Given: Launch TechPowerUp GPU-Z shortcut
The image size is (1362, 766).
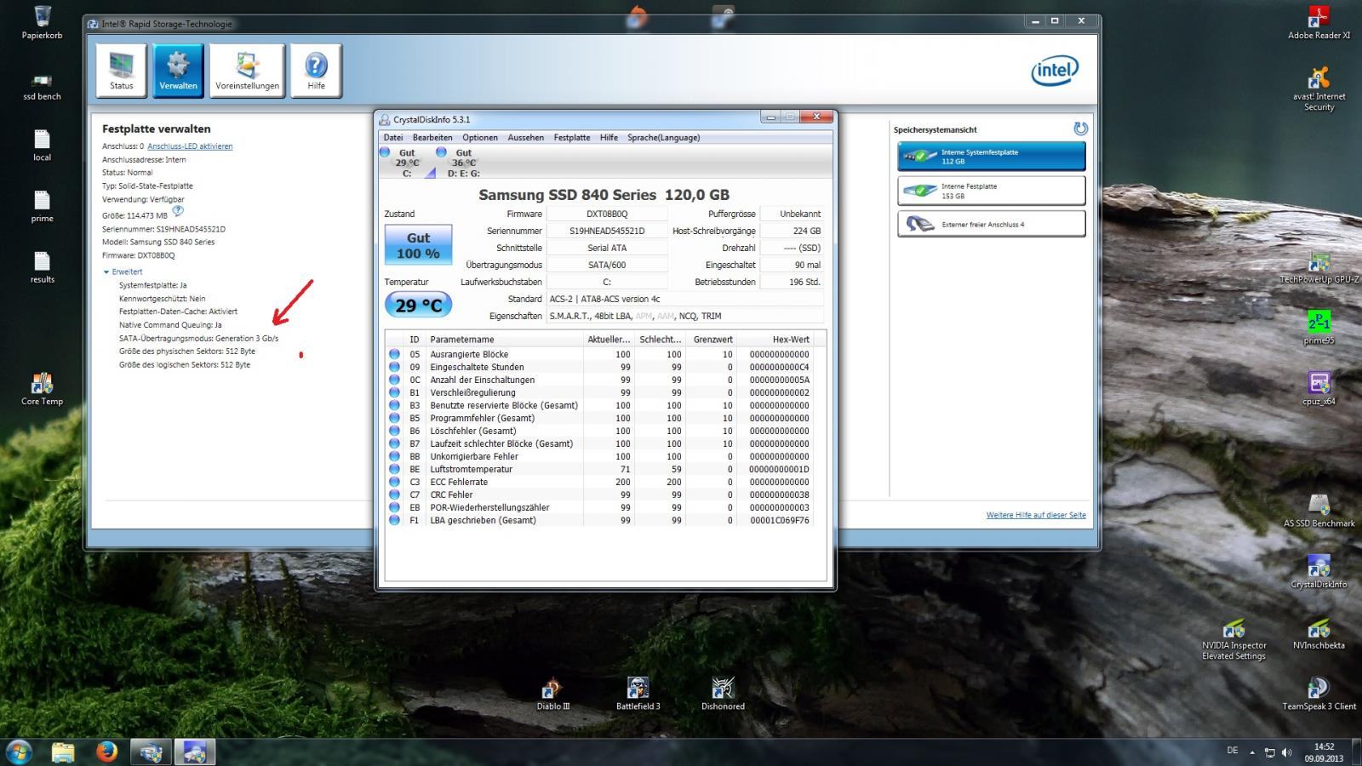Looking at the screenshot, I should coord(1319,267).
